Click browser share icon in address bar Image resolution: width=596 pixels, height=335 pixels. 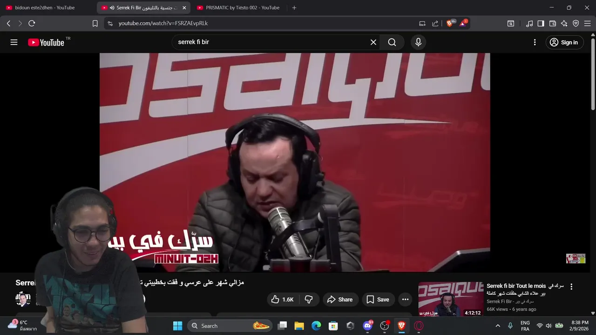click(435, 23)
